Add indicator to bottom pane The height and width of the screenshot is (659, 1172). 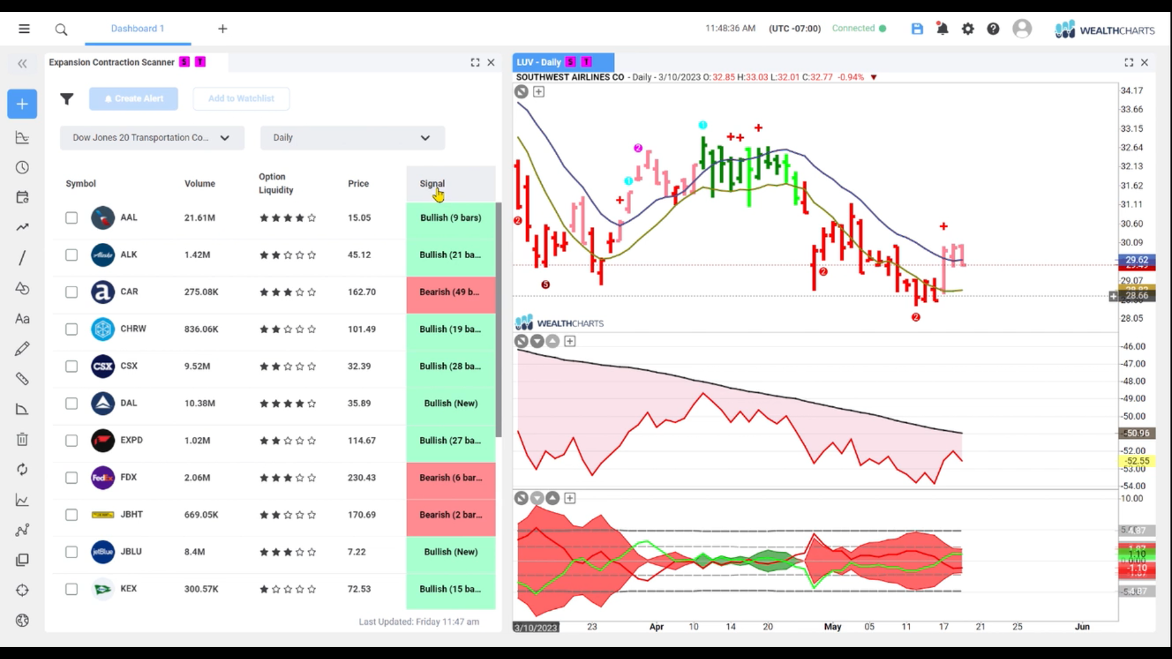pos(570,498)
